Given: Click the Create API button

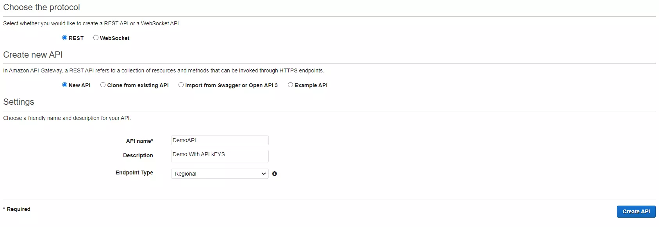Looking at the screenshot, I should click(636, 211).
